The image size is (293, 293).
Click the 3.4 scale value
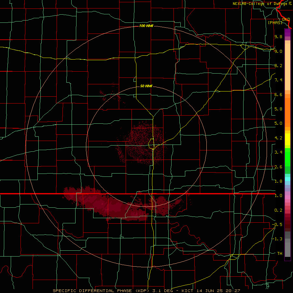point(278,152)
